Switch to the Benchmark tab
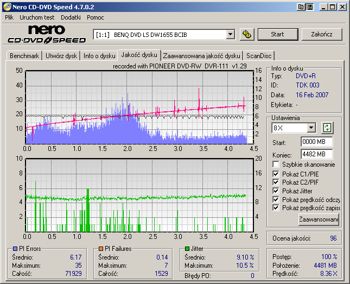Image resolution: width=350 pixels, height=284 pixels. (24, 56)
